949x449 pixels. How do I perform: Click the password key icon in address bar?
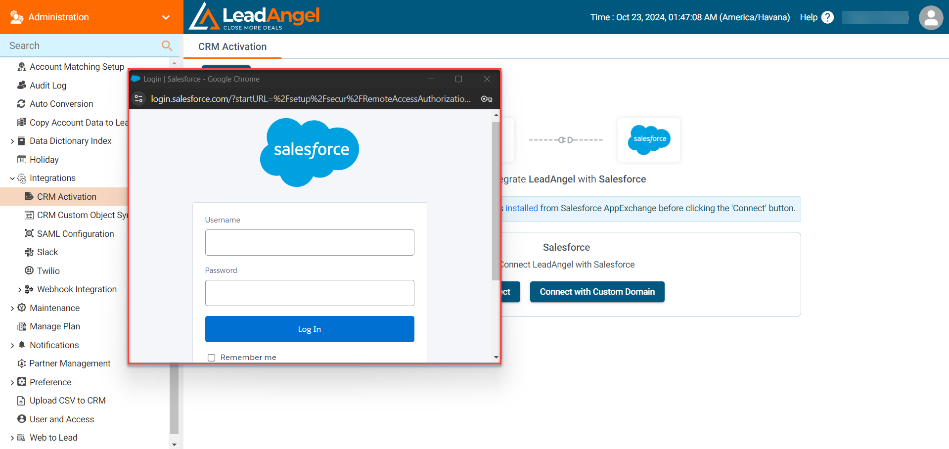click(x=487, y=99)
